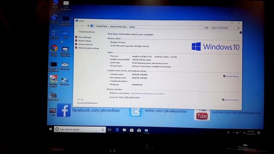
Task: Open the Mail app from the taskbar
Action: click(139, 130)
